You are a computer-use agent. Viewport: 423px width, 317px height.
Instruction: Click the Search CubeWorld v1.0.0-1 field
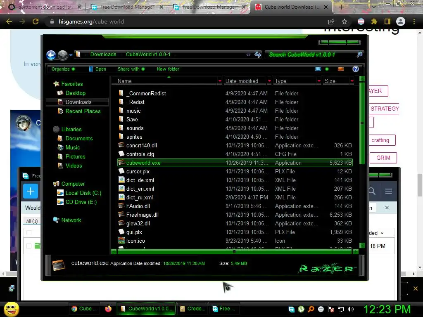pyautogui.click(x=311, y=55)
